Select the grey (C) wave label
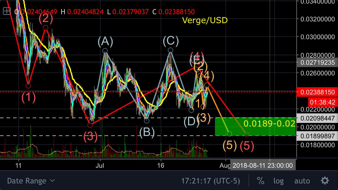 click(x=170, y=41)
